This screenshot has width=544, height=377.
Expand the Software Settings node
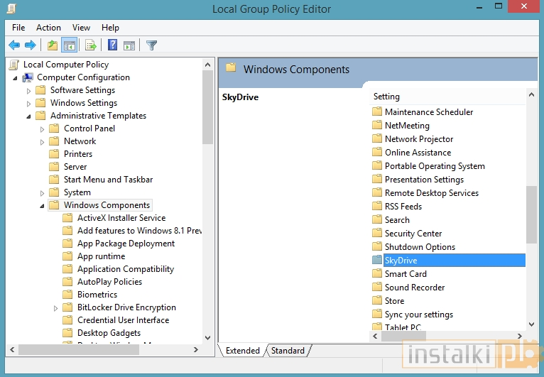tap(29, 91)
